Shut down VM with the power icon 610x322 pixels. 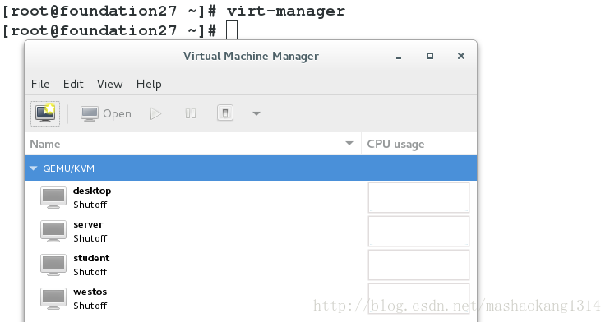point(225,113)
